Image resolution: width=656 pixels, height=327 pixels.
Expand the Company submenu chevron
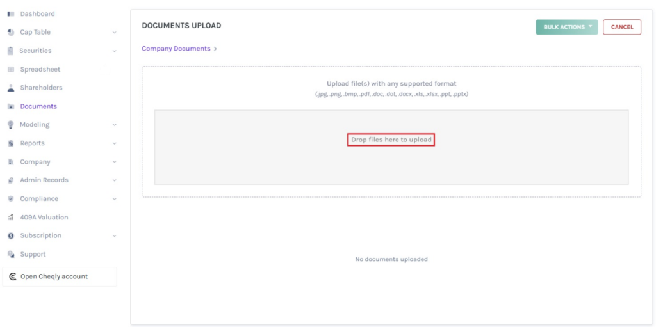click(114, 162)
